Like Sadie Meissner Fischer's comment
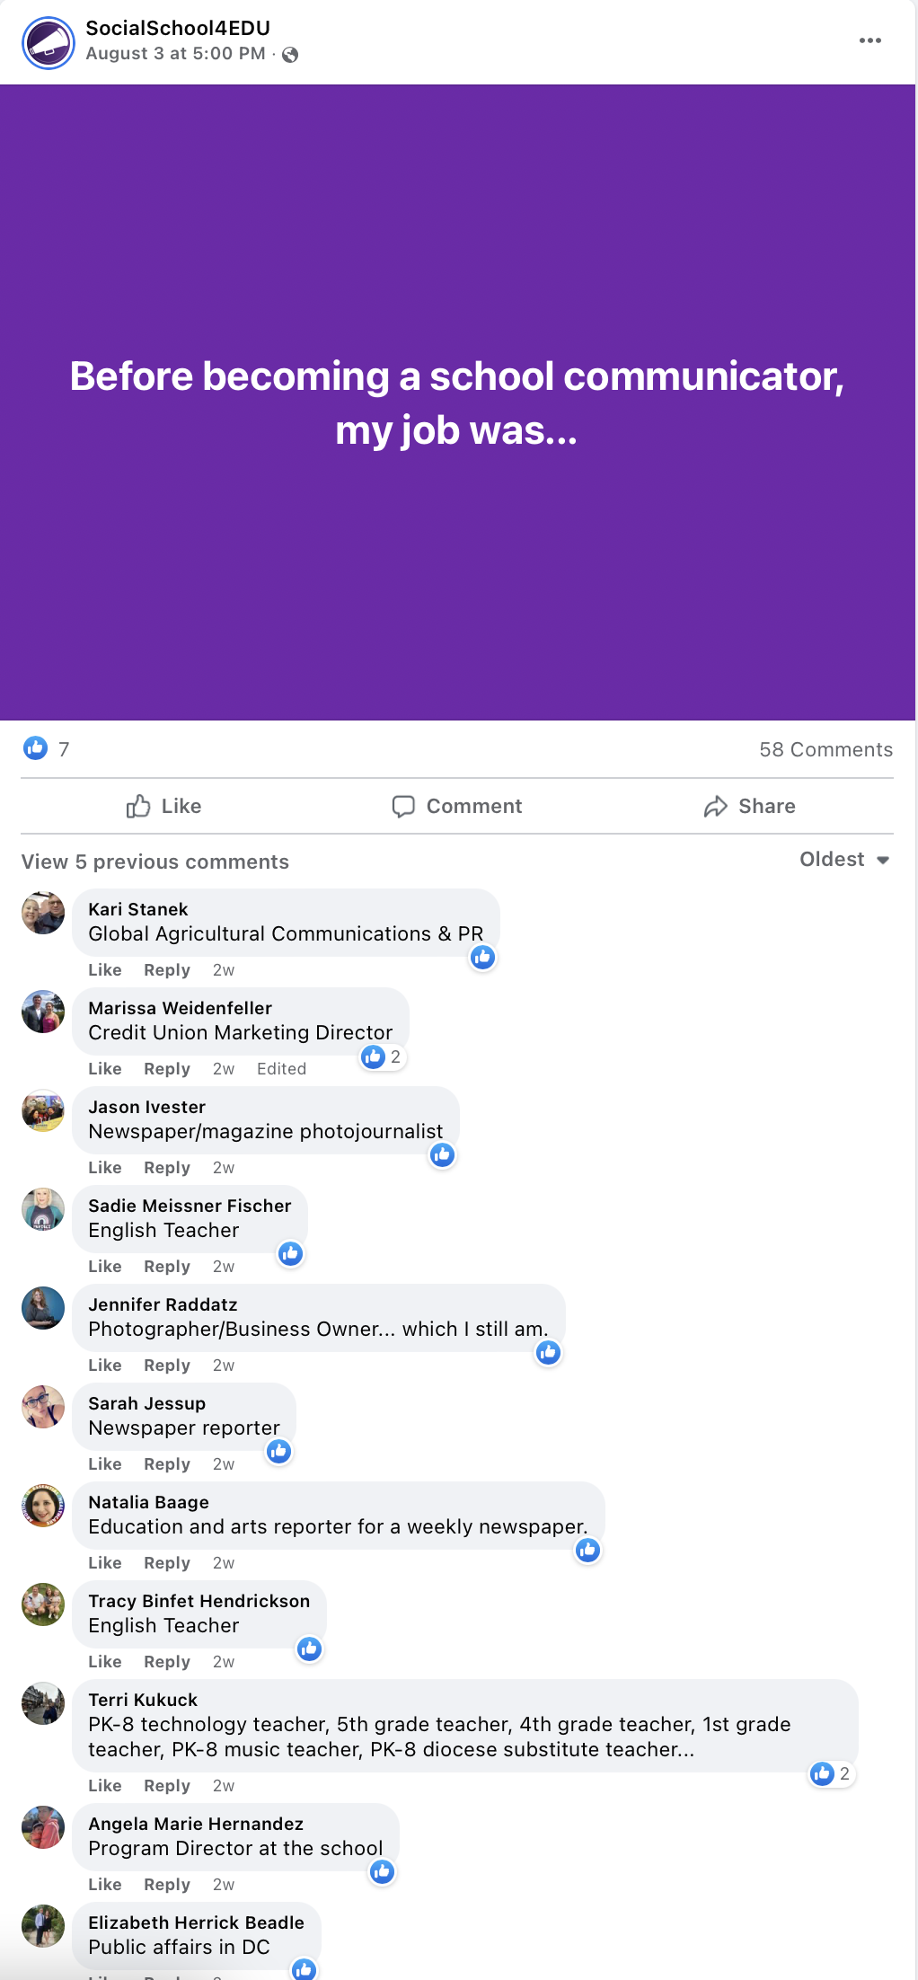 105,1267
